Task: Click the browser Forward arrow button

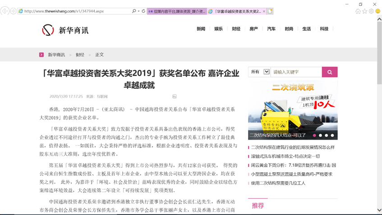Action: (x=13, y=11)
